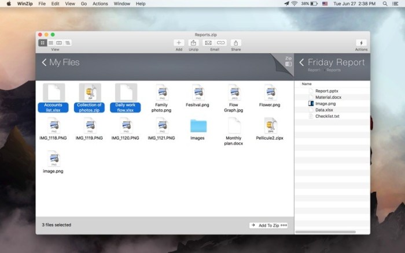
Task: Click the Unzip toolbar icon
Action: pyautogui.click(x=193, y=43)
